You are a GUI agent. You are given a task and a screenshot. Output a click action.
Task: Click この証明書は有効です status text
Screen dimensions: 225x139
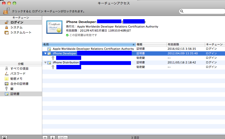(83, 35)
